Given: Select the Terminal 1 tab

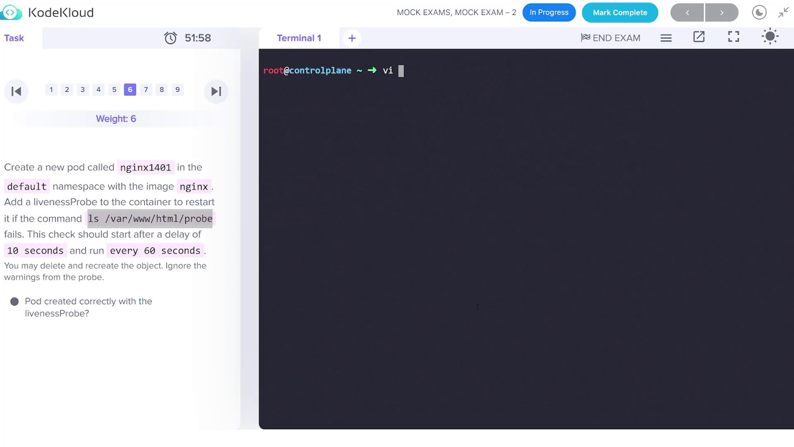Looking at the screenshot, I should click(299, 38).
